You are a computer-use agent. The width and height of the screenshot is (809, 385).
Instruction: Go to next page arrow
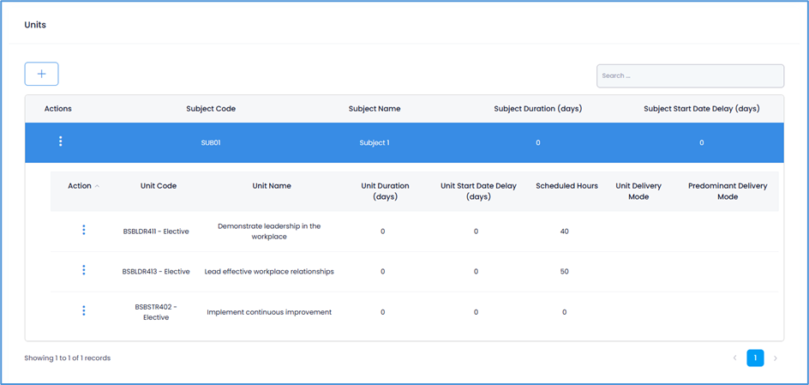(776, 358)
